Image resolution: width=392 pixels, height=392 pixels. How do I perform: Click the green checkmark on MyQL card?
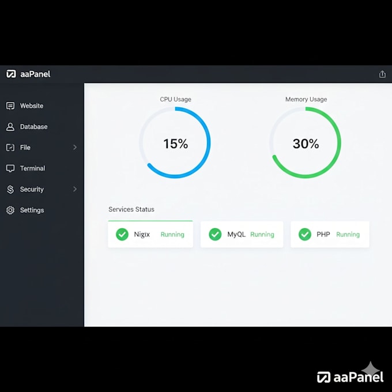click(x=215, y=234)
